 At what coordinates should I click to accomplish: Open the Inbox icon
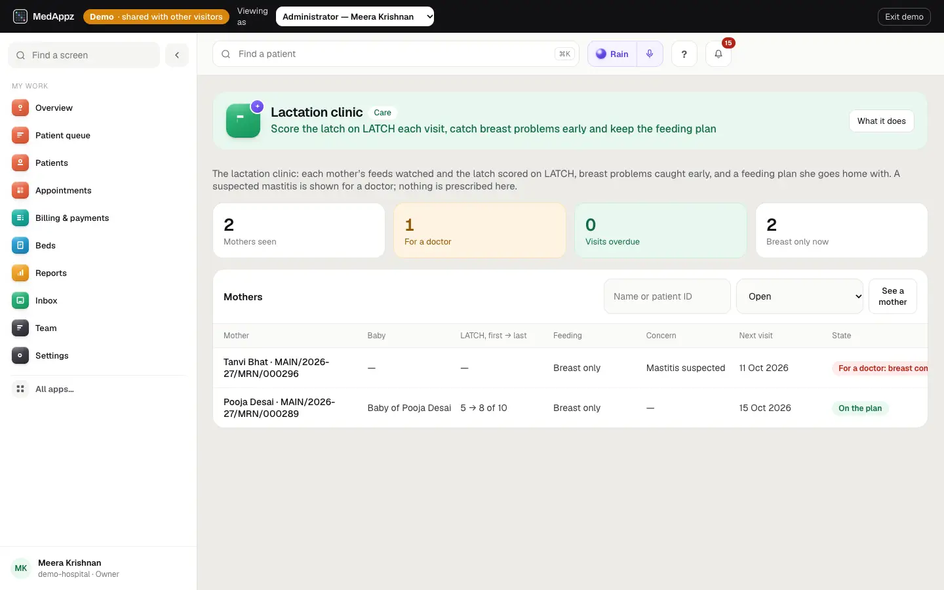(x=20, y=300)
